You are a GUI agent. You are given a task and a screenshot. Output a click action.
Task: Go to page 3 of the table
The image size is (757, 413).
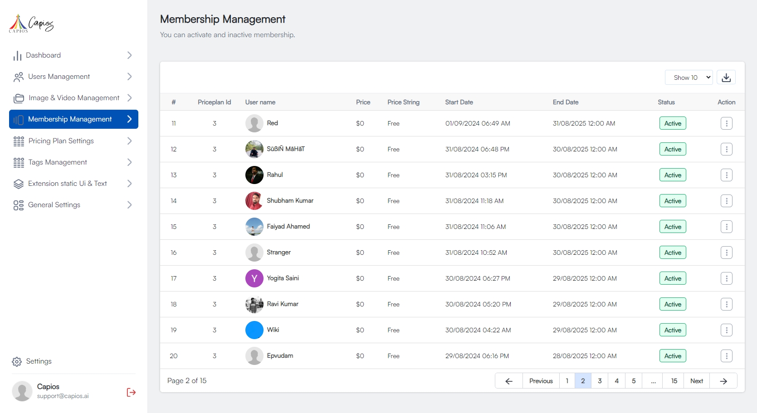click(600, 381)
